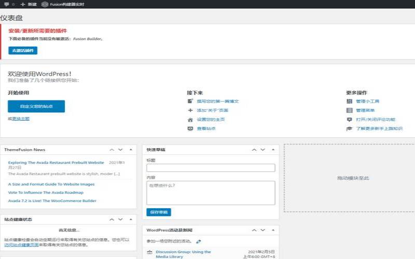Viewport: 415px width, 259px height.
Task: Click the write-first-post pencil icon
Action: coord(190,101)
